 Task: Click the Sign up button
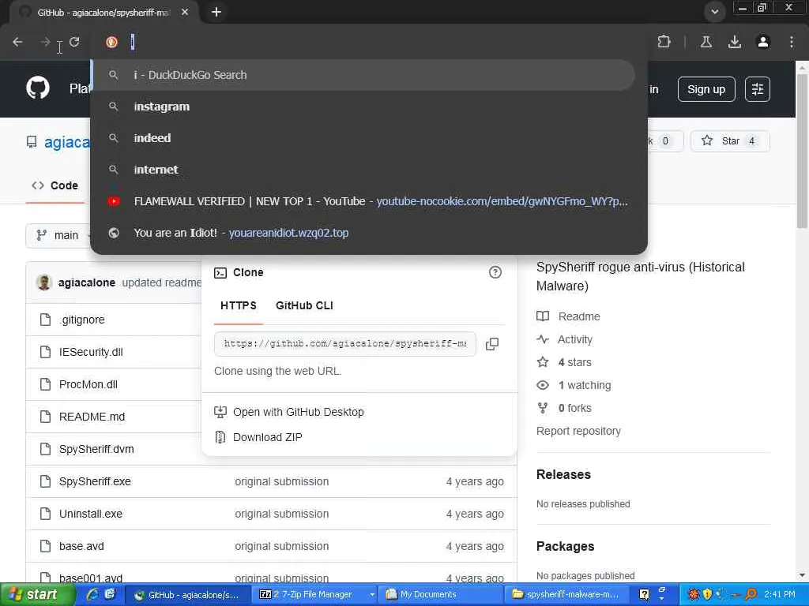pos(706,89)
